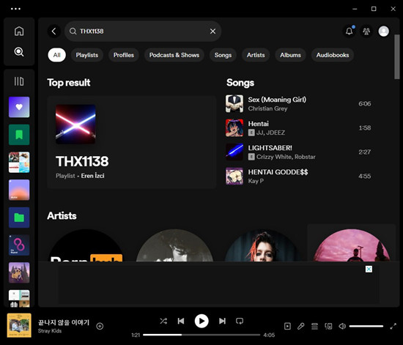Click the back arrow button

tap(54, 31)
